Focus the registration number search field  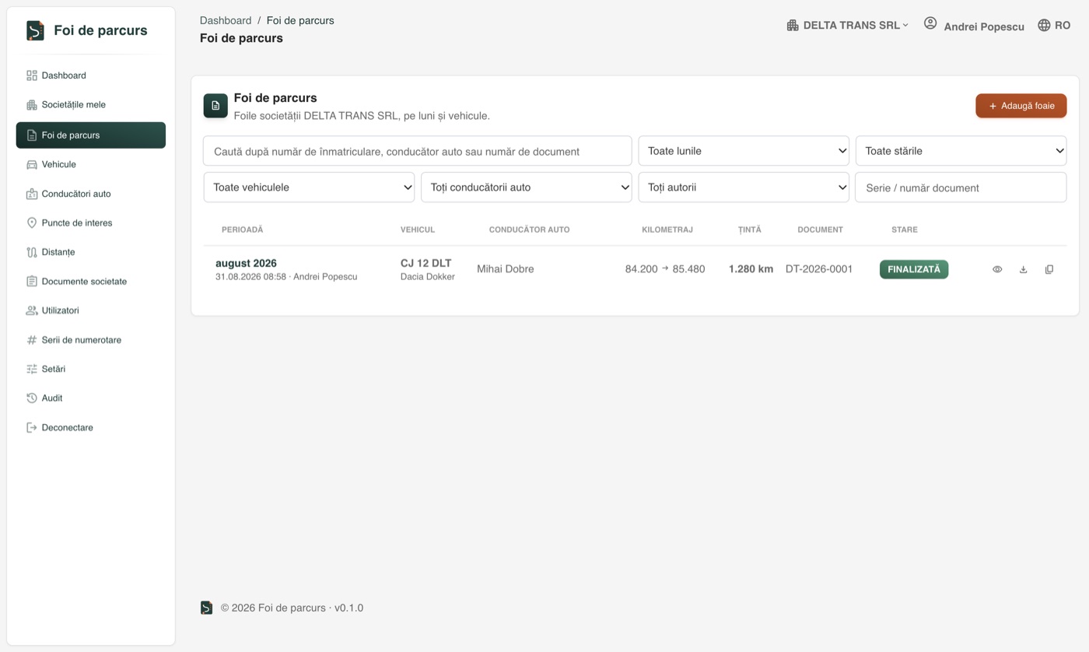[418, 151]
